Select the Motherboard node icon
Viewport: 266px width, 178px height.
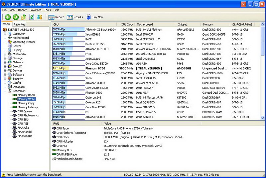(x=10, y=38)
